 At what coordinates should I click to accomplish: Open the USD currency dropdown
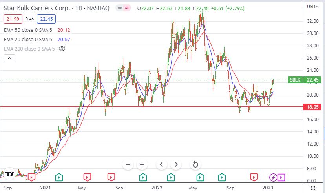pos(312,6)
